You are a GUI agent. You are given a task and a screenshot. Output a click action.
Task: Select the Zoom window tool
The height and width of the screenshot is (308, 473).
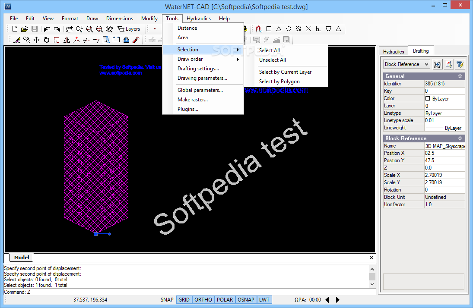89,29
